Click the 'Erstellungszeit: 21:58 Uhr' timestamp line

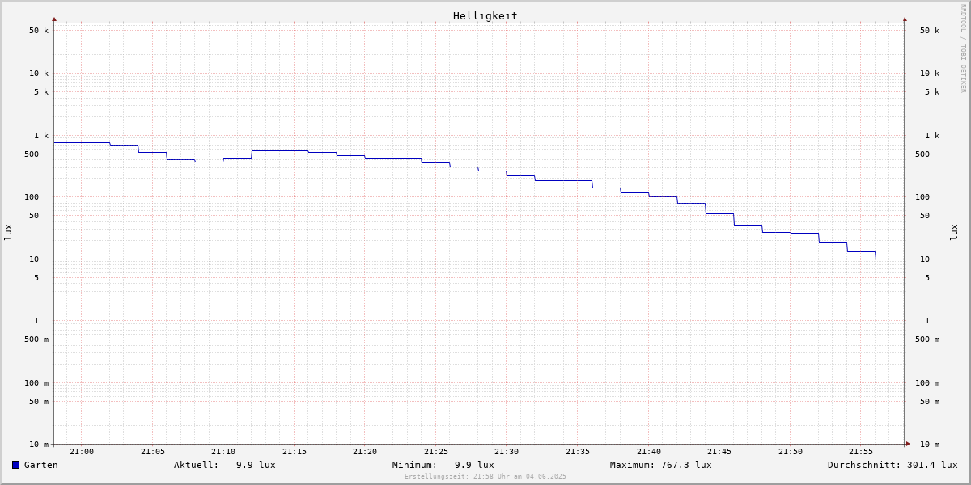485,476
